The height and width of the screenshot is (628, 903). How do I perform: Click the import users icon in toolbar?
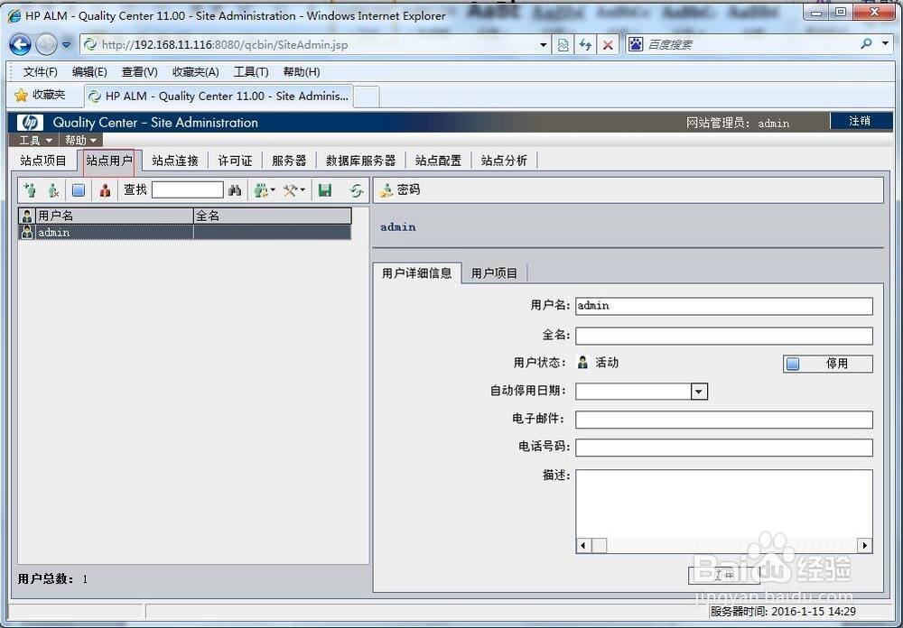click(x=262, y=190)
